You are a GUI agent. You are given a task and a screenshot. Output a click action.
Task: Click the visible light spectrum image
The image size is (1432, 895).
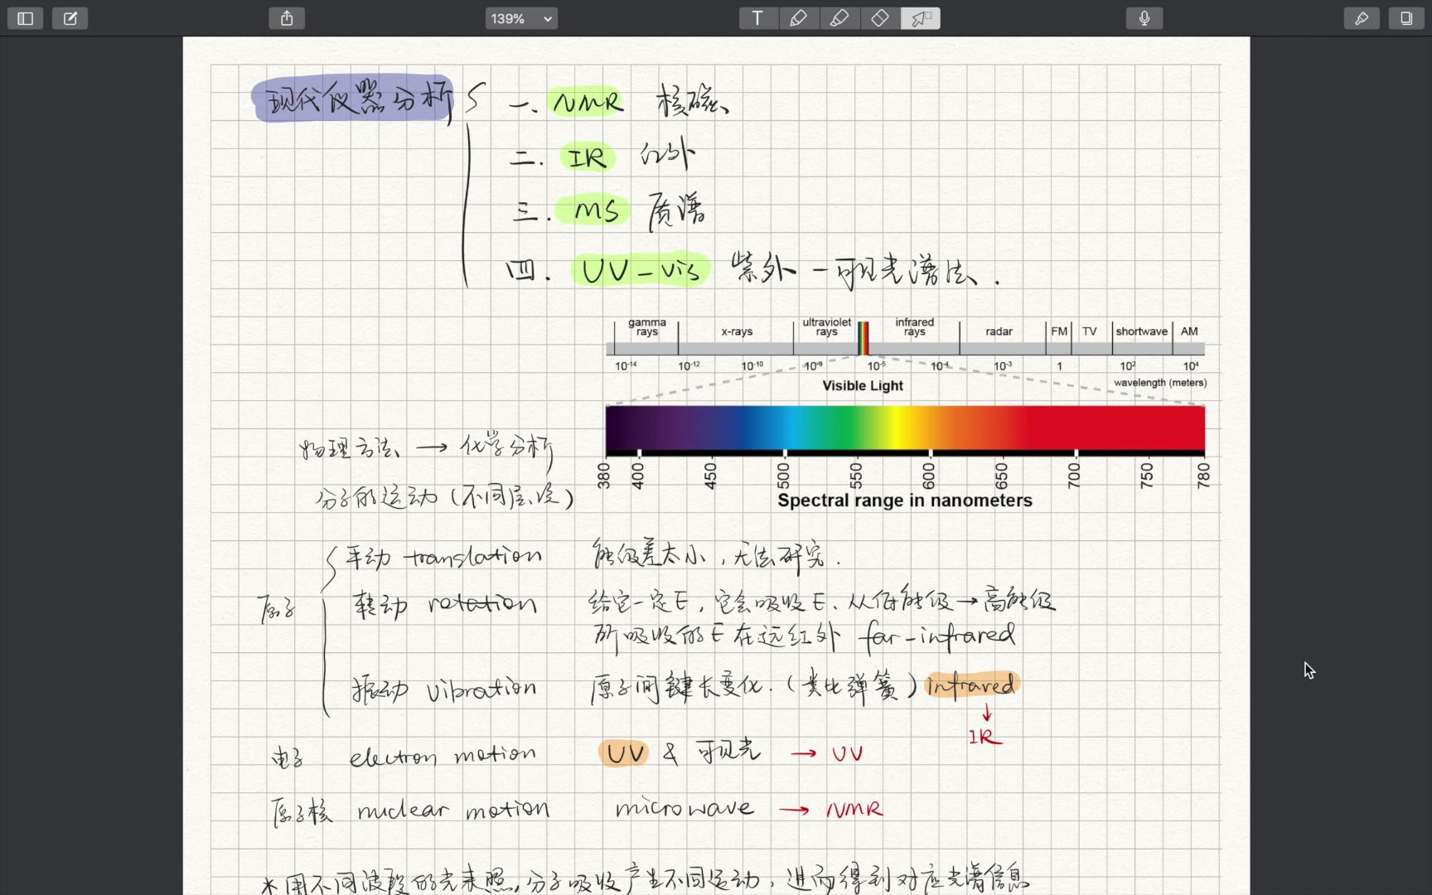pos(905,430)
